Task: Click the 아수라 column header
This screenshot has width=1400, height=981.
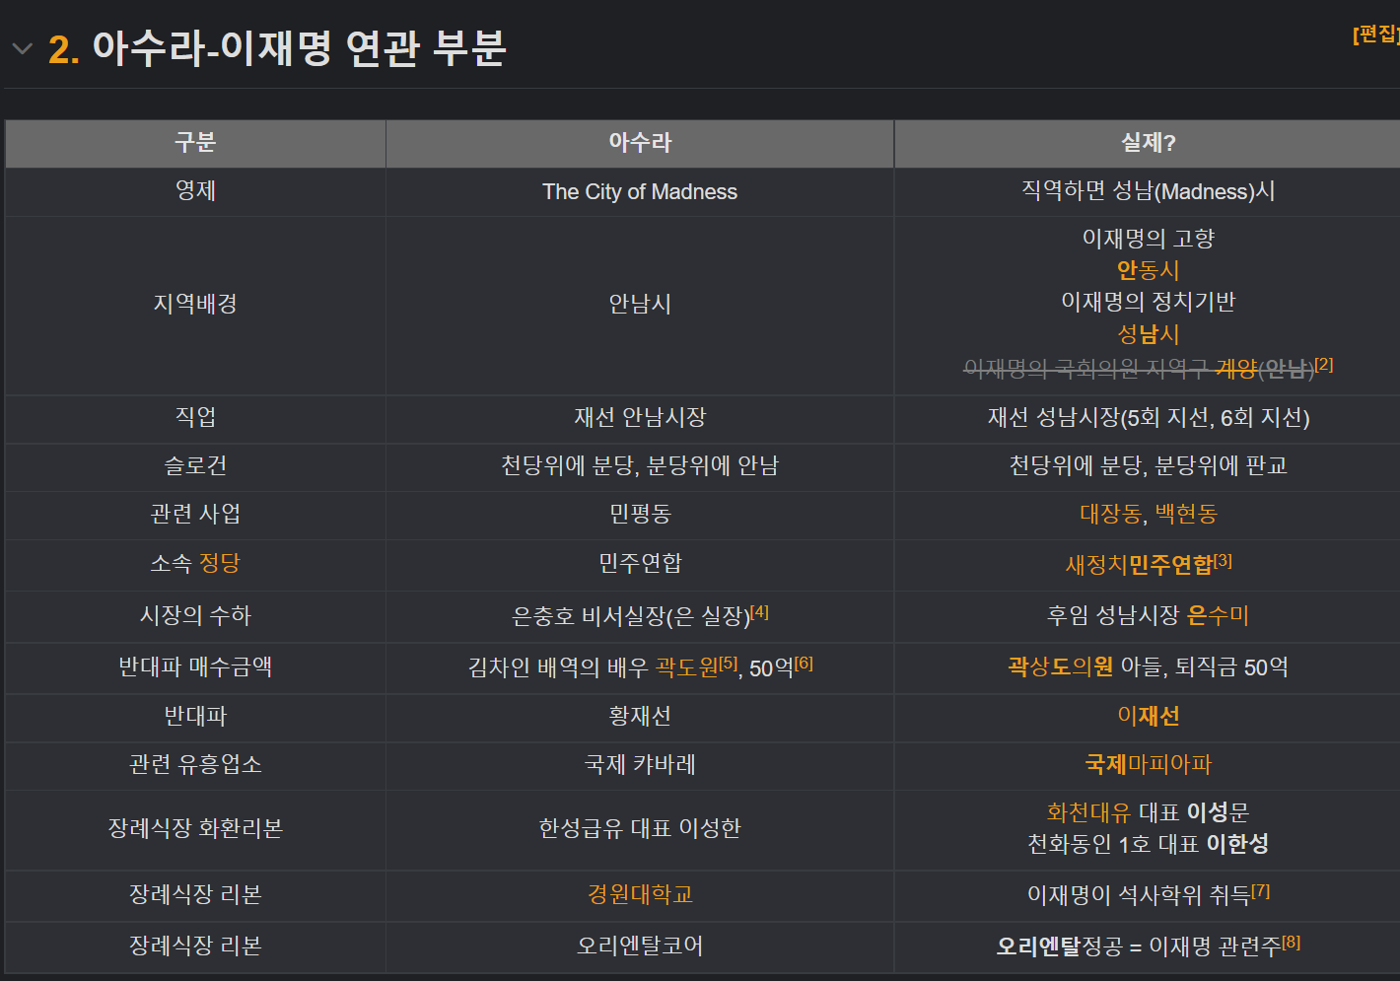Action: [640, 143]
